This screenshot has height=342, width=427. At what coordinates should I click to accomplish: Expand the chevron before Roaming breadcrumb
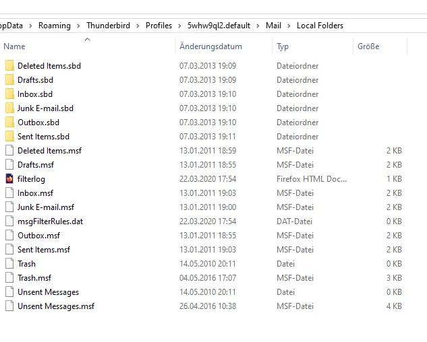point(30,26)
